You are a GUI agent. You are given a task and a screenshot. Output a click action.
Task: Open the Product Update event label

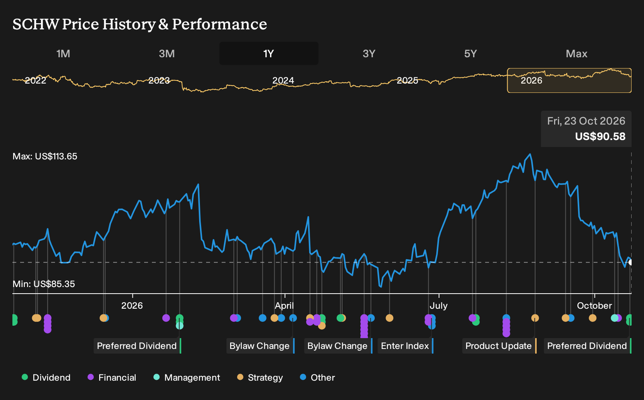pos(499,346)
